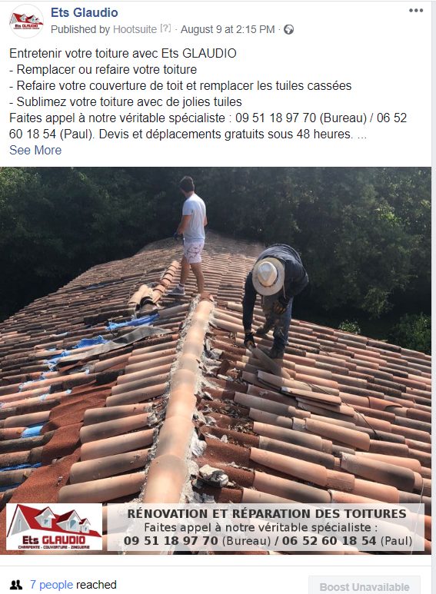Click the man in the white t-shirt in the photo

[191, 235]
